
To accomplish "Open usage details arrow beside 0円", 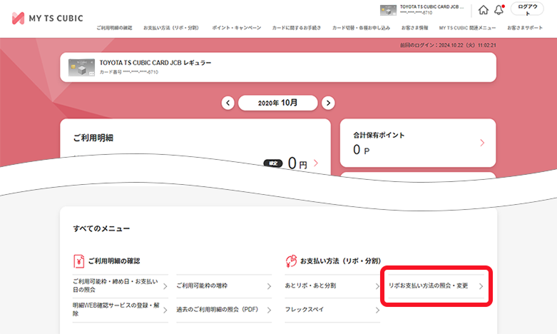I will coord(316,163).
